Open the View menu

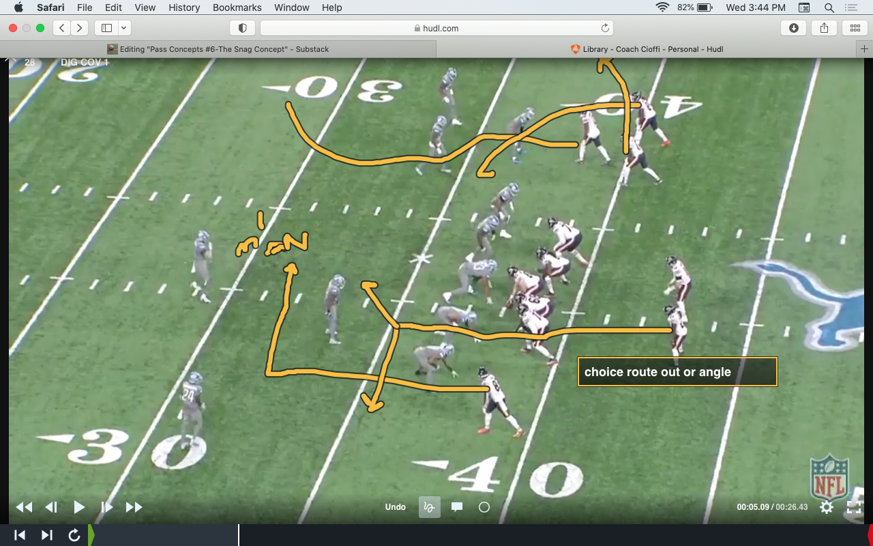(145, 8)
